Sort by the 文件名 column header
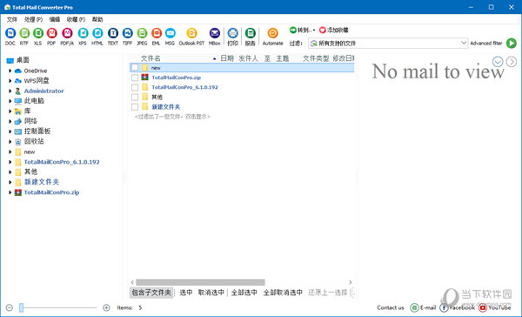 (151, 58)
